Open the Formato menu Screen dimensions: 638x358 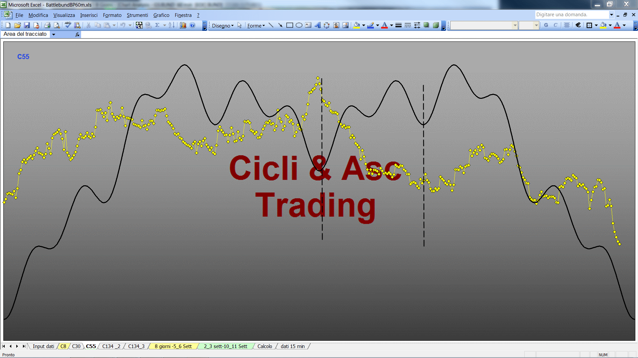click(x=112, y=15)
